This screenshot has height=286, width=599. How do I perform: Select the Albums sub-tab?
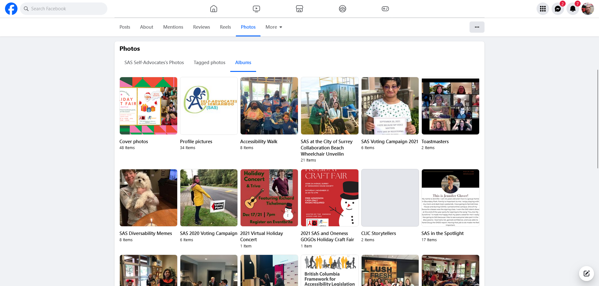coord(243,63)
